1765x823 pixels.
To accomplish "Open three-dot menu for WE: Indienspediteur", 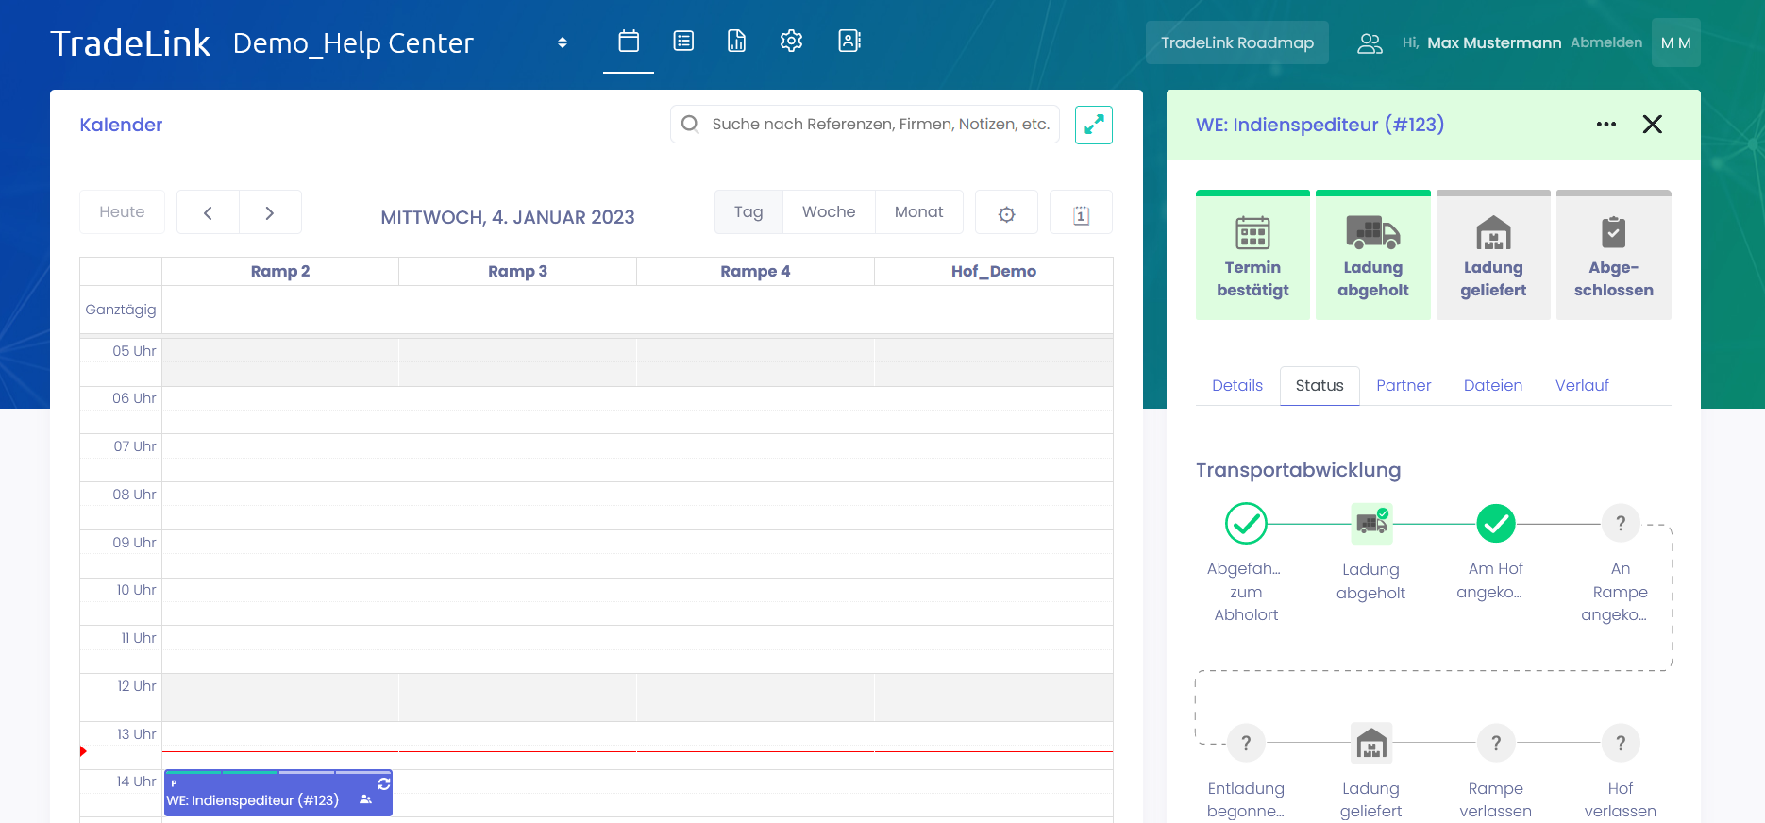I will point(1605,125).
